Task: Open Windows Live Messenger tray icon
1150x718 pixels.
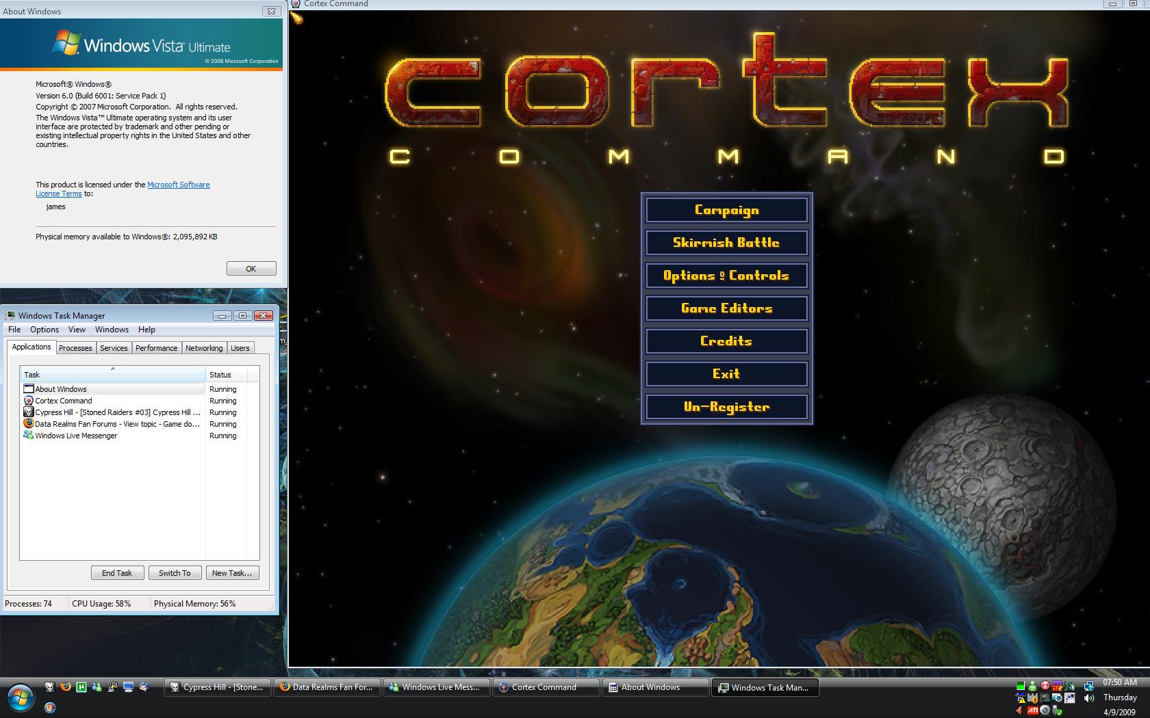Action: click(x=1032, y=686)
